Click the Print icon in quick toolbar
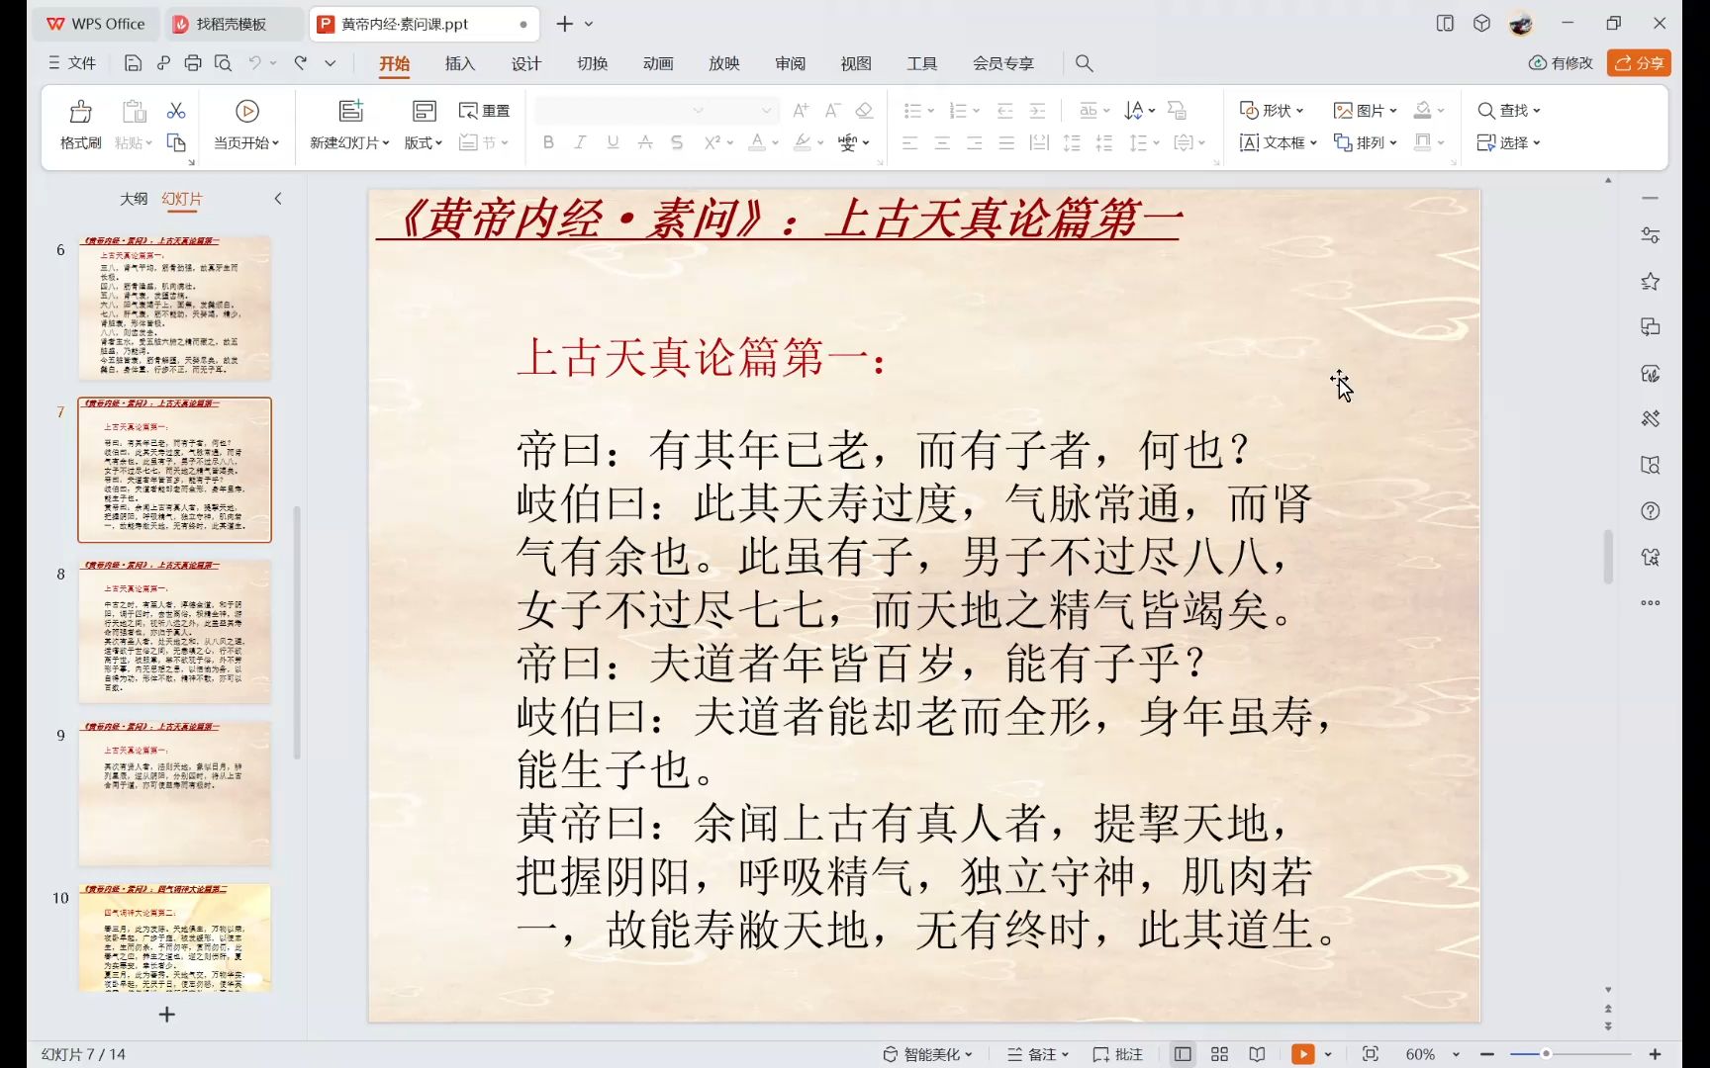This screenshot has height=1068, width=1710. (193, 63)
